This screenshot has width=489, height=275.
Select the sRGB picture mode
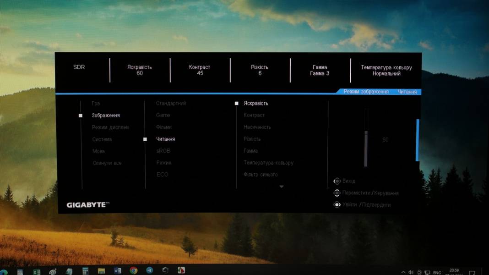163,151
